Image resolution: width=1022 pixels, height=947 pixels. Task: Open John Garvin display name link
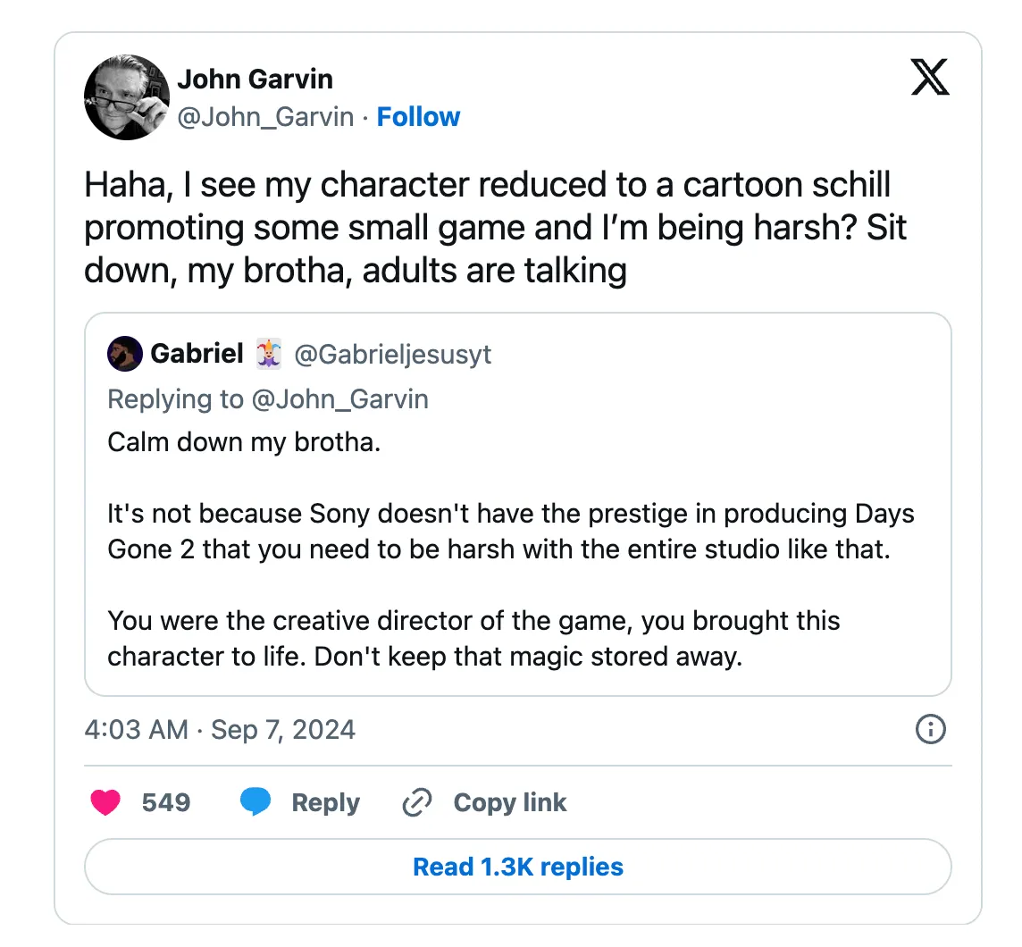(255, 79)
